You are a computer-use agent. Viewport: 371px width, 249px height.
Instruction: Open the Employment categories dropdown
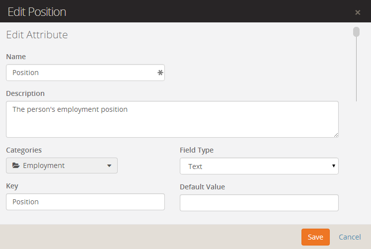pos(62,166)
